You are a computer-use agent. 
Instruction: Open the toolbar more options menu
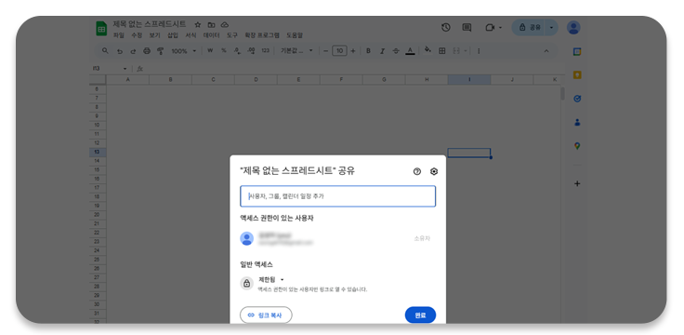pos(479,51)
